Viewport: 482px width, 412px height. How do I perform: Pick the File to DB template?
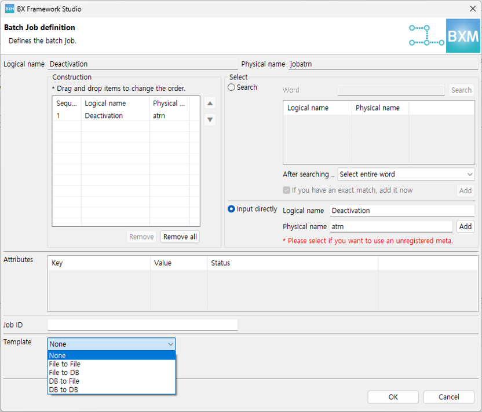tap(64, 373)
